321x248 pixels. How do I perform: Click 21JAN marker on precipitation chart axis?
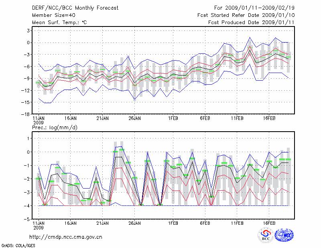[102, 222]
